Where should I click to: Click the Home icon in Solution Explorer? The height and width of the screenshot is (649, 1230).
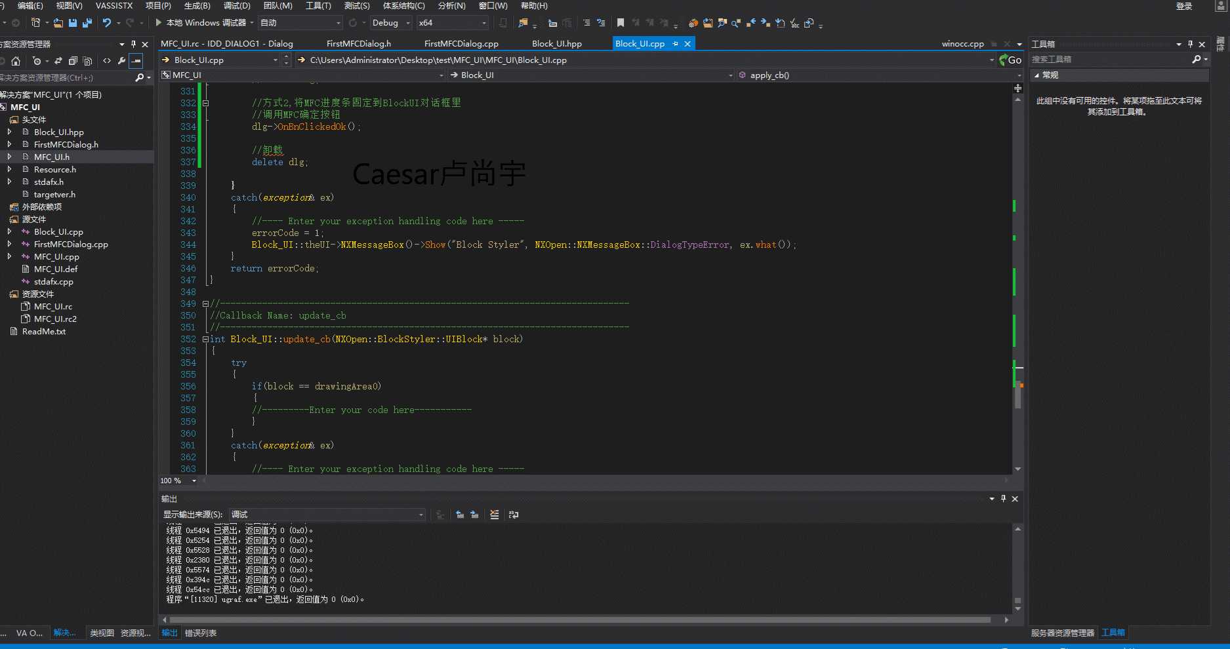click(x=16, y=61)
